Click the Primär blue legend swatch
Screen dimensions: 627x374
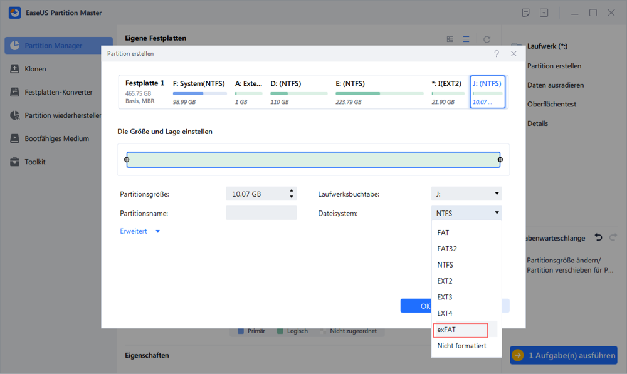tap(241, 331)
